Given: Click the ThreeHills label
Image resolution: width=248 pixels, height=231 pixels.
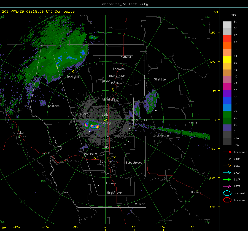Looking at the screenshot, I should point(139,120).
